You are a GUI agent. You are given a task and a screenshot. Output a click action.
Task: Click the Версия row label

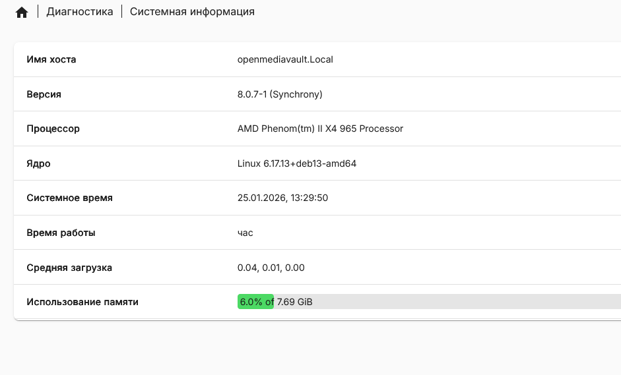tap(44, 94)
